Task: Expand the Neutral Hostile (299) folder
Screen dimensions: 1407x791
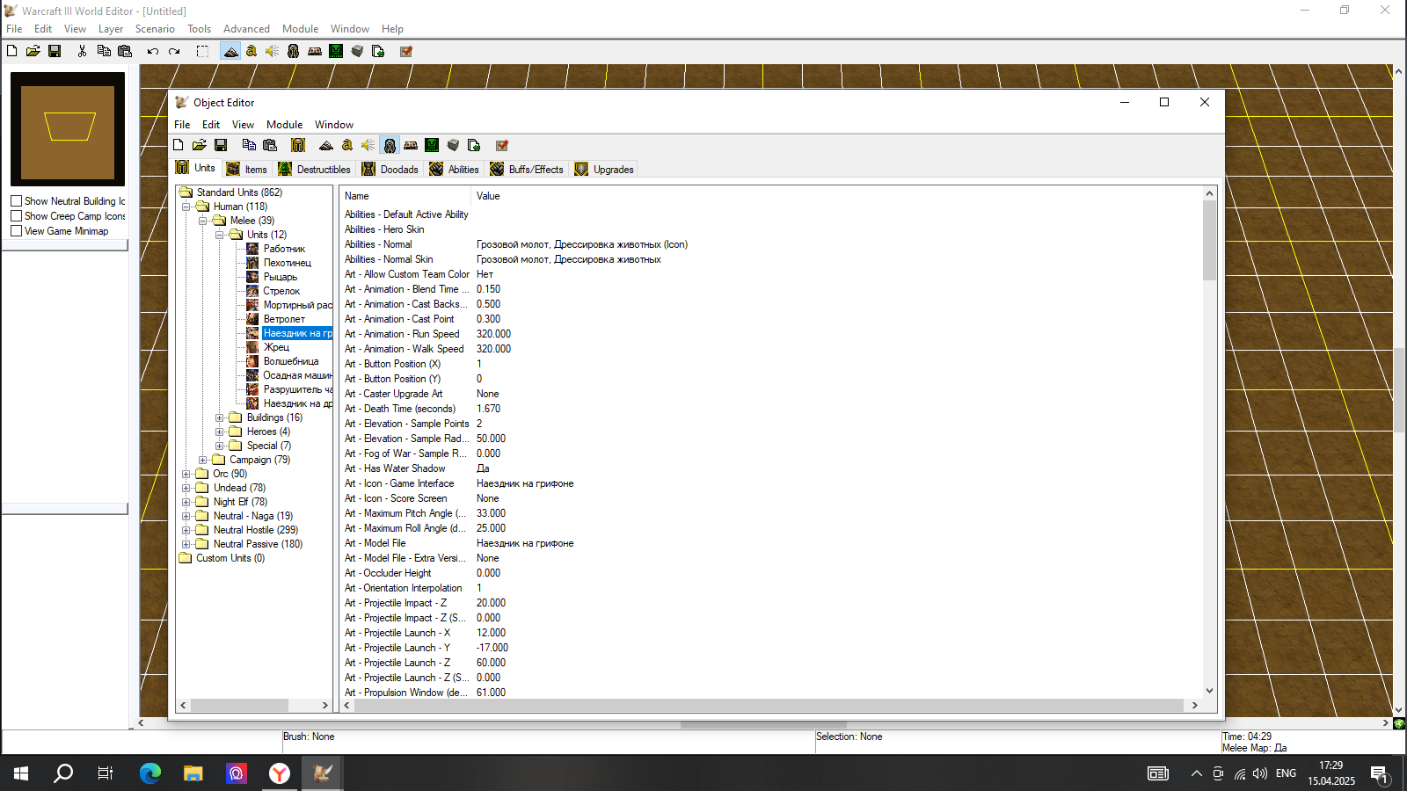Action: tap(186, 530)
